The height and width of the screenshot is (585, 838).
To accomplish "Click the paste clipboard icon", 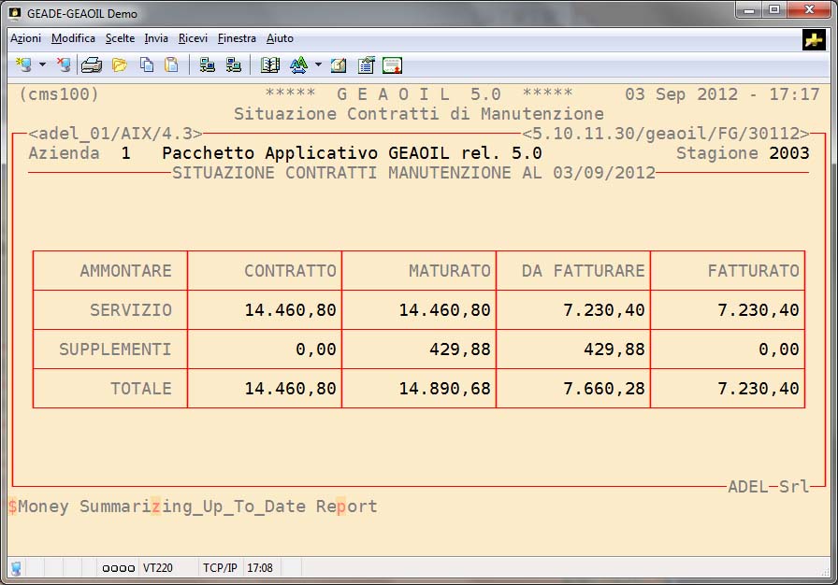I will click(x=171, y=64).
